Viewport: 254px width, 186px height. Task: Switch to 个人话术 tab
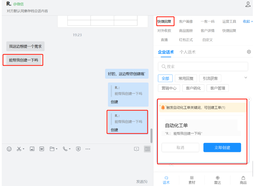(187, 52)
